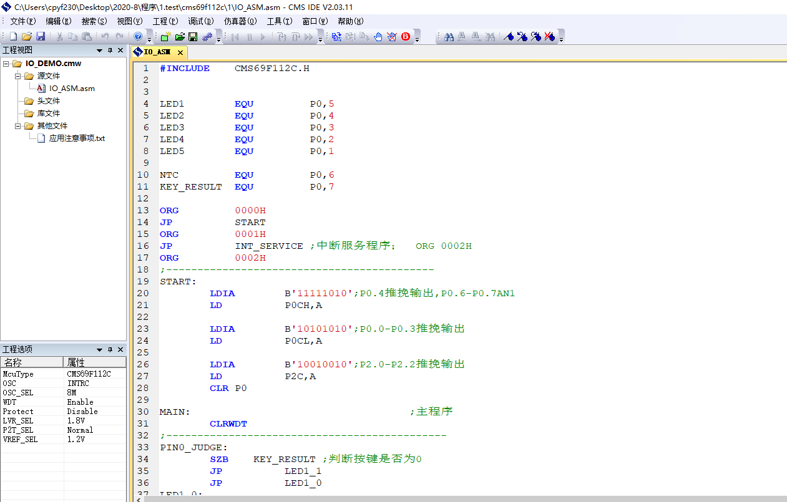Pin the 工程视图 panel
Image resolution: width=787 pixels, height=502 pixels.
(110, 51)
